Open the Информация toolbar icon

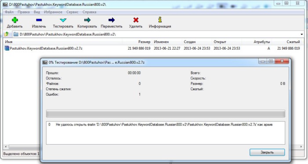pyautogui.click(x=160, y=20)
